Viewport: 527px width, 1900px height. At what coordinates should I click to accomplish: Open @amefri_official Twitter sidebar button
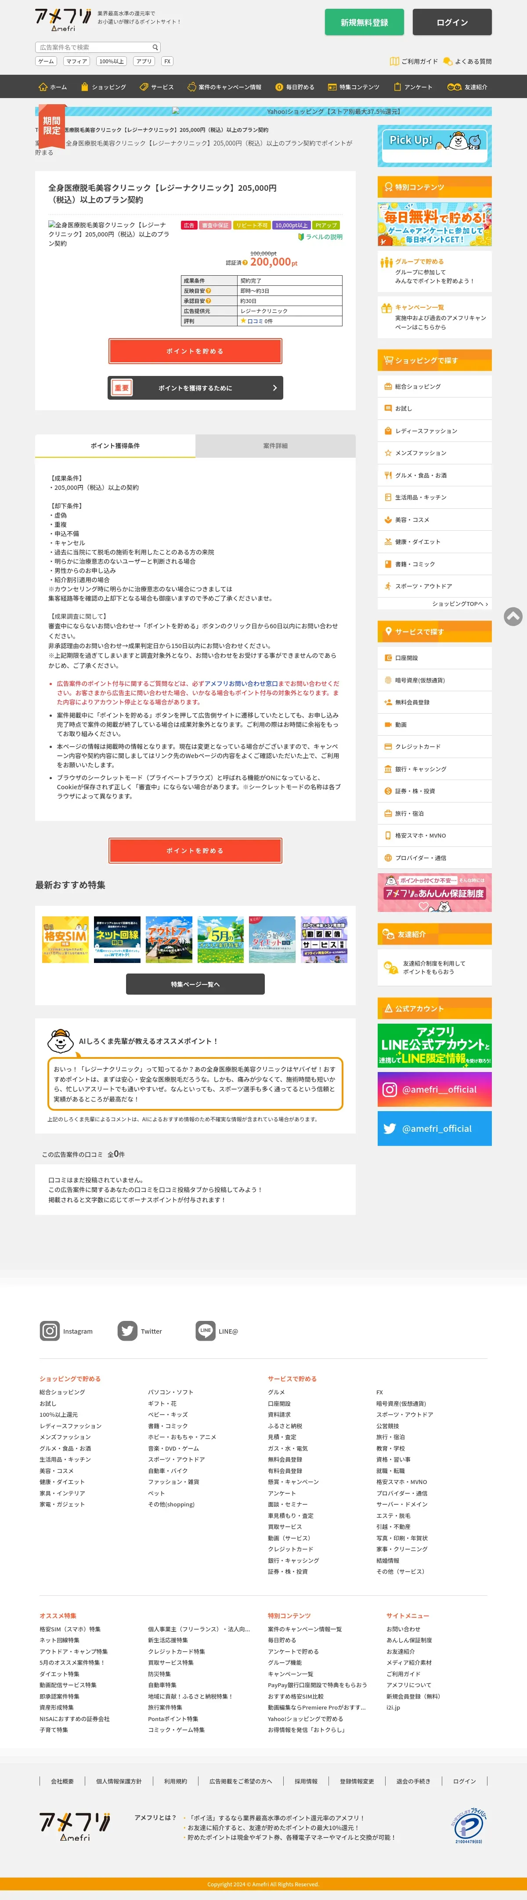[435, 1128]
